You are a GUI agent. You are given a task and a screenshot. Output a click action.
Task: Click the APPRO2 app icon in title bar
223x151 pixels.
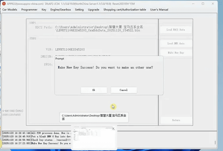coord(4,4)
